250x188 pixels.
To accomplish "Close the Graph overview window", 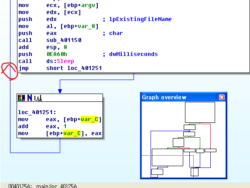I will 222,97.
